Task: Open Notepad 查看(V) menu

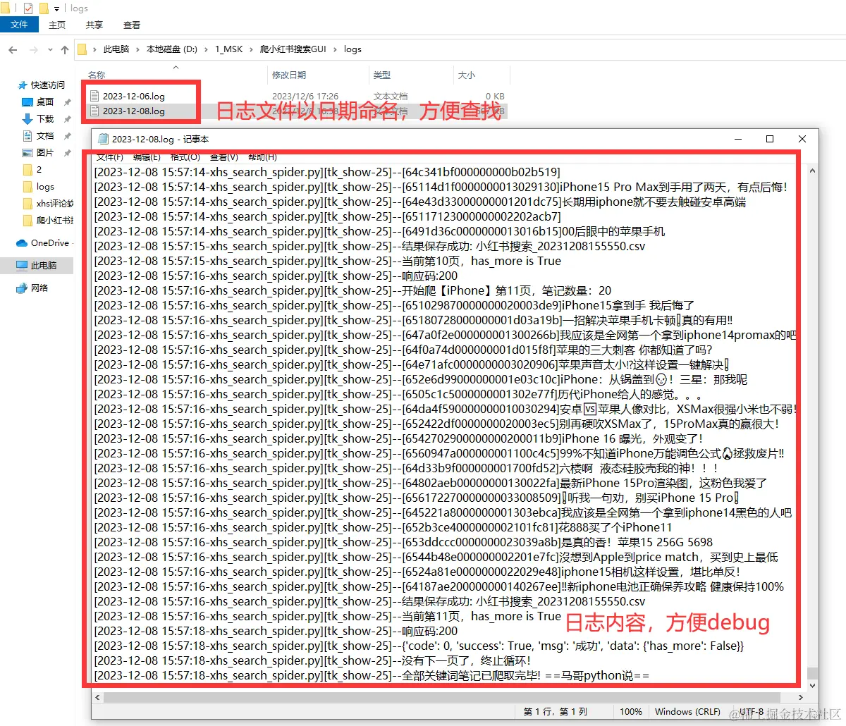Action: (x=224, y=156)
